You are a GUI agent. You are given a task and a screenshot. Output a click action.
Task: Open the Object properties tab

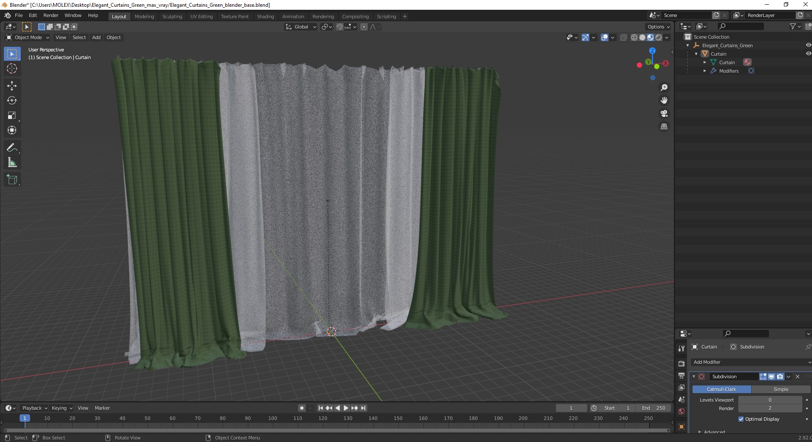(x=681, y=427)
